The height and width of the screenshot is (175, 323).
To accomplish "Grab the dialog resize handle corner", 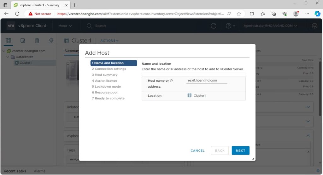I will point(253,159).
